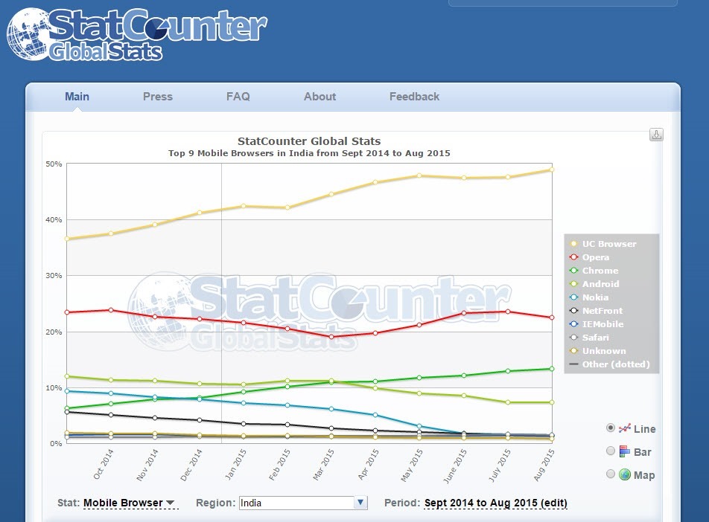
Task: Click the 'Aug 2015' axis label
Action: [544, 465]
